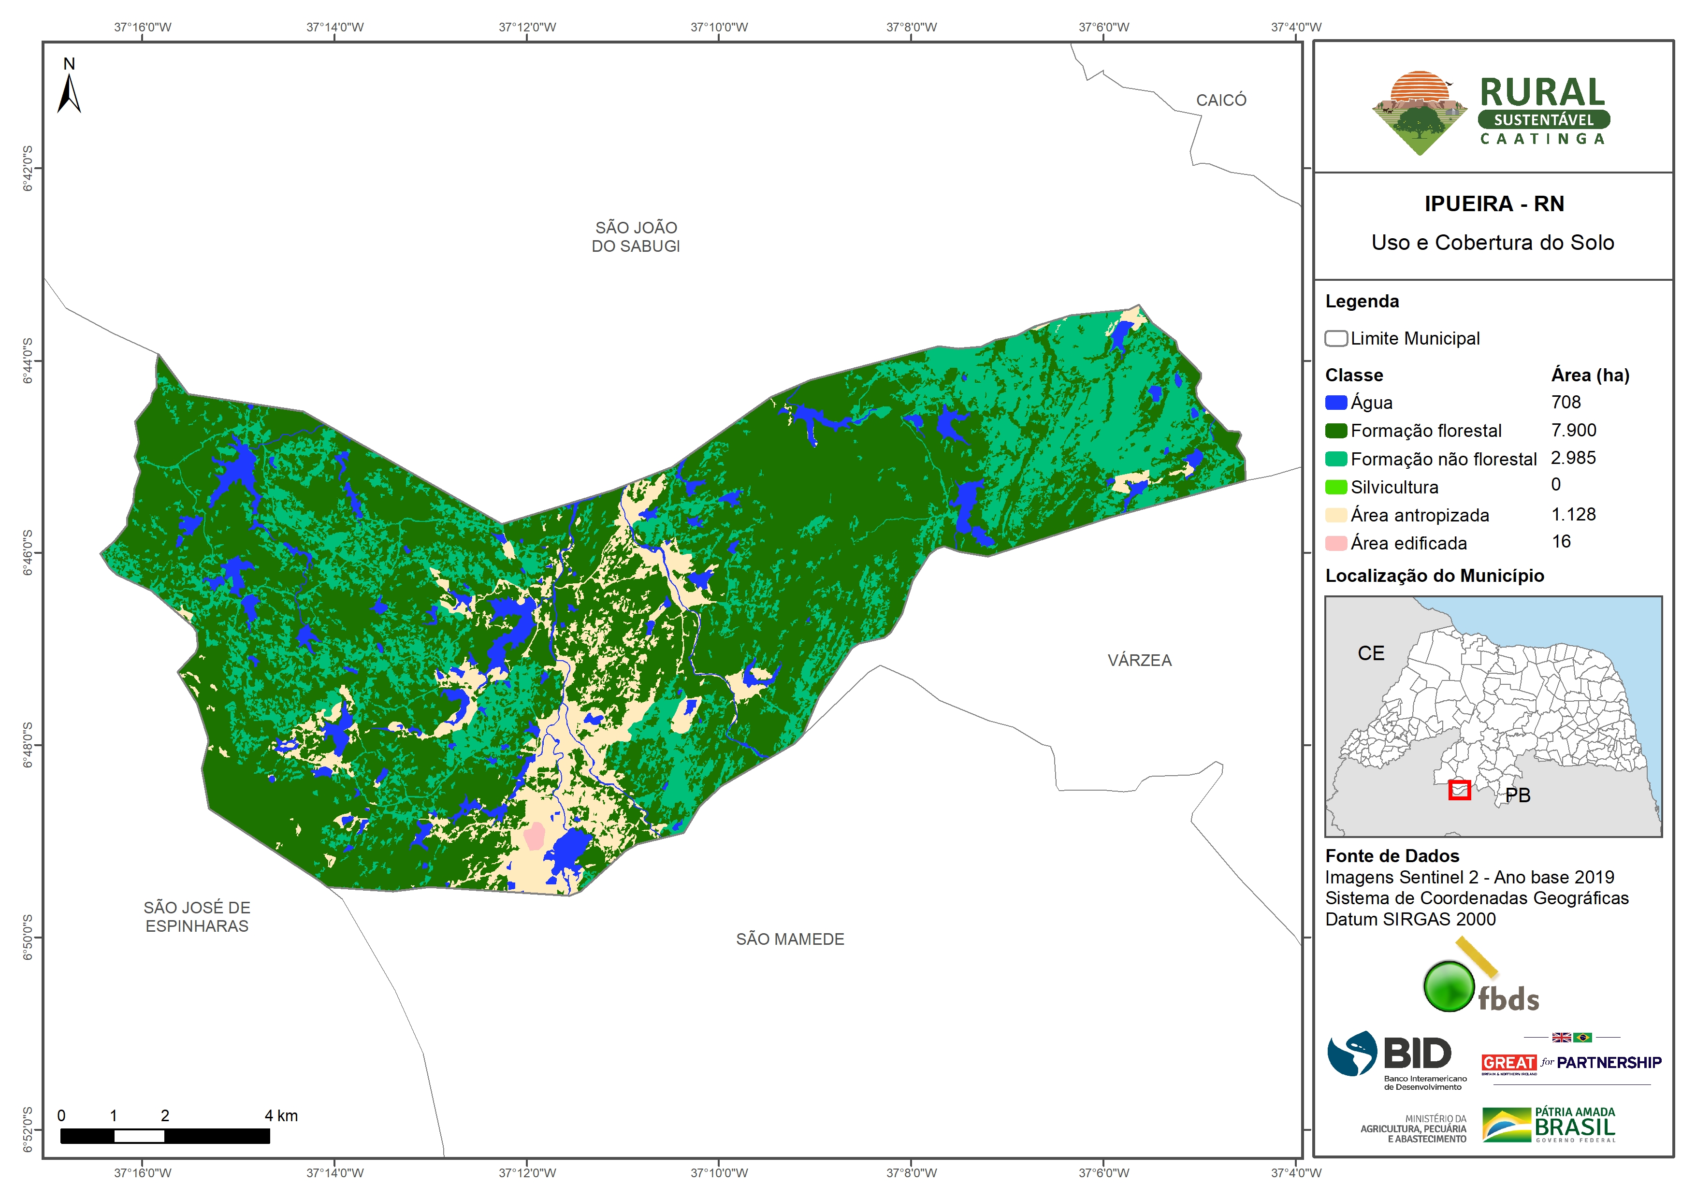Click the CAICÓ municipality label

coord(1221,101)
